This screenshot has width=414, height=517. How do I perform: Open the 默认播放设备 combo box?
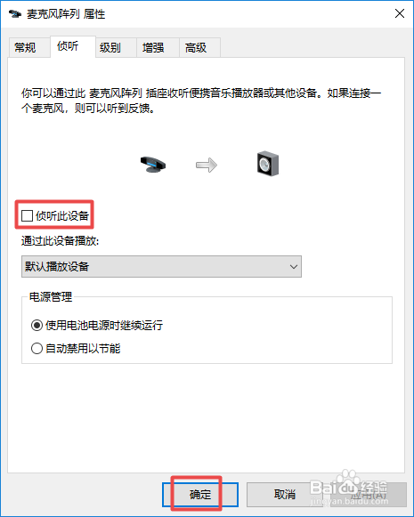coord(161,266)
